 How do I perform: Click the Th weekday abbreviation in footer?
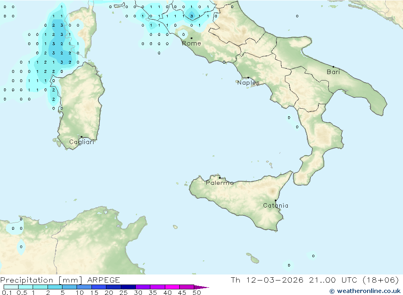click(235, 280)
